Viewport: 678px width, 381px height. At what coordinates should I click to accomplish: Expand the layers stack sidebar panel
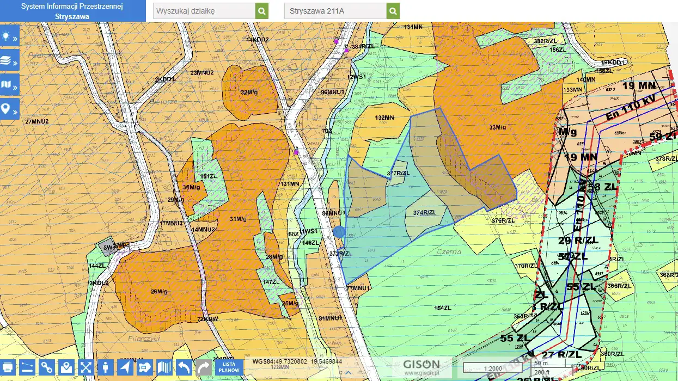(x=10, y=61)
